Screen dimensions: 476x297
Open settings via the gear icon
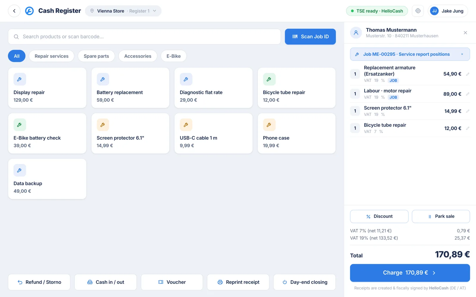point(418,11)
